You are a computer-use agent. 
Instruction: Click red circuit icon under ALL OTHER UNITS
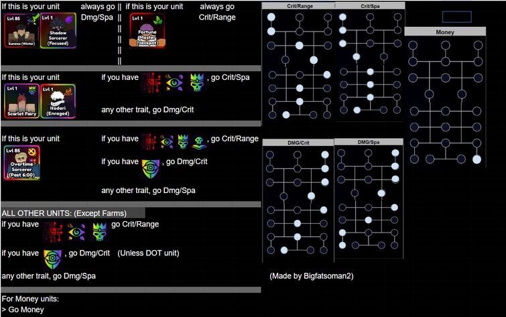point(53,231)
